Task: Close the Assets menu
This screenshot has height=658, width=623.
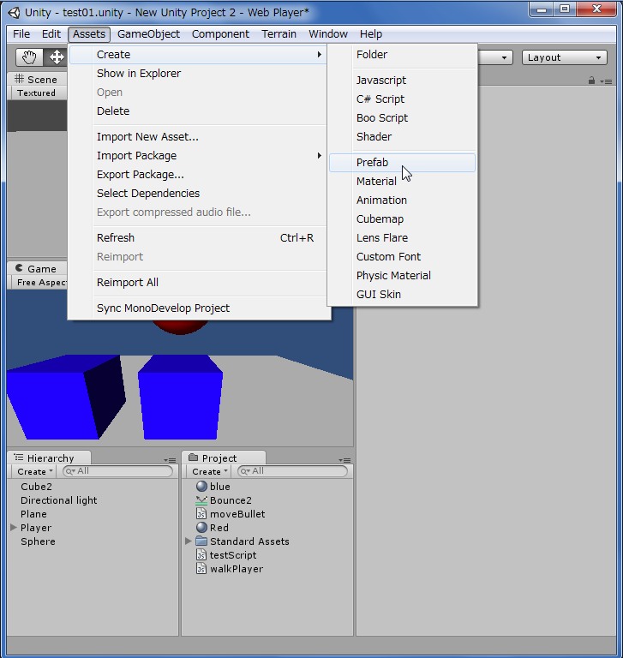Action: pyautogui.click(x=89, y=34)
